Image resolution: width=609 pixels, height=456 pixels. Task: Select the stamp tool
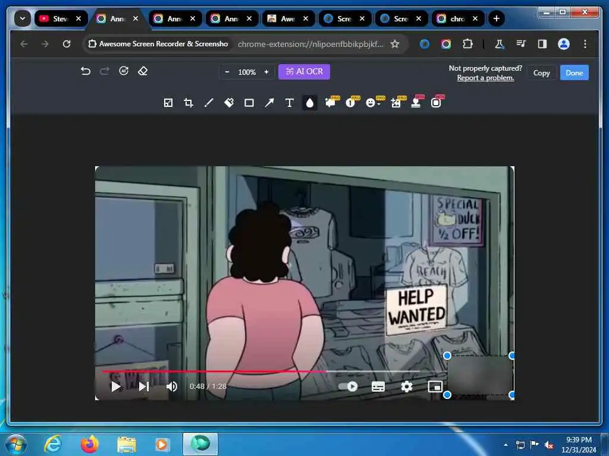pos(417,102)
